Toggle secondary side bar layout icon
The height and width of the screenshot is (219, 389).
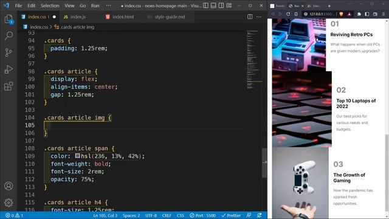coord(221,5)
